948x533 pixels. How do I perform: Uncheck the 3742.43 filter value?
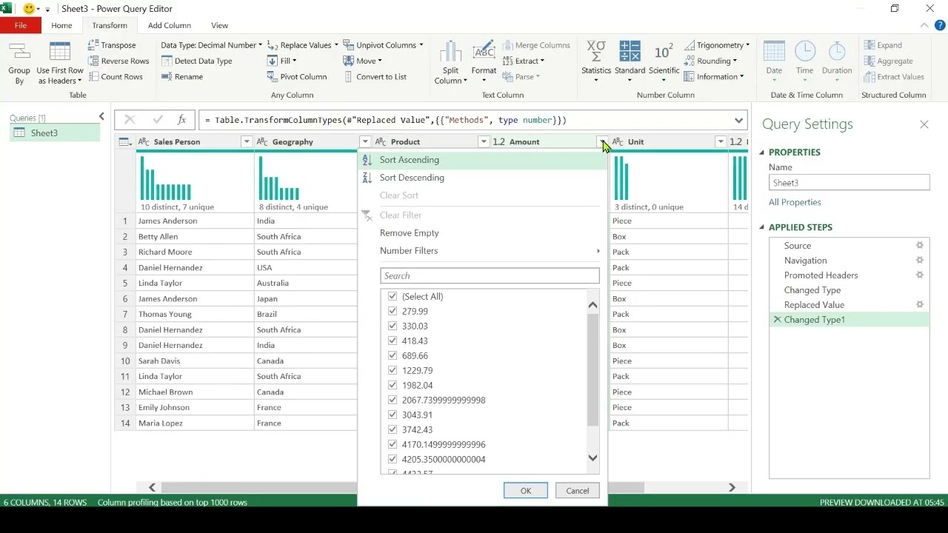pyautogui.click(x=393, y=429)
